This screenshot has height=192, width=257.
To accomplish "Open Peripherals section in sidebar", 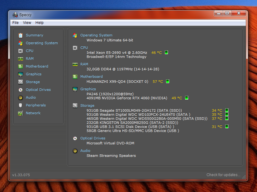I will pos(36,105).
